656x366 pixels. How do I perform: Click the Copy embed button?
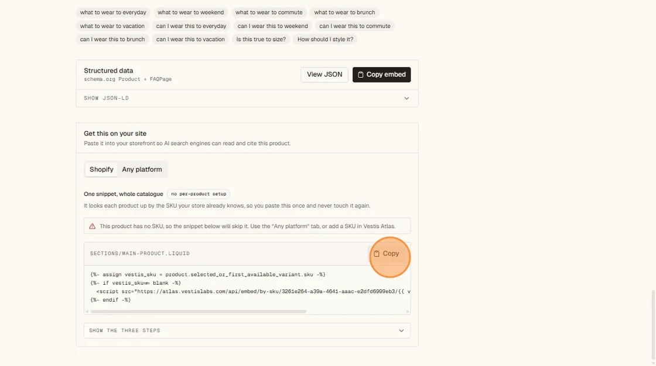tap(381, 75)
